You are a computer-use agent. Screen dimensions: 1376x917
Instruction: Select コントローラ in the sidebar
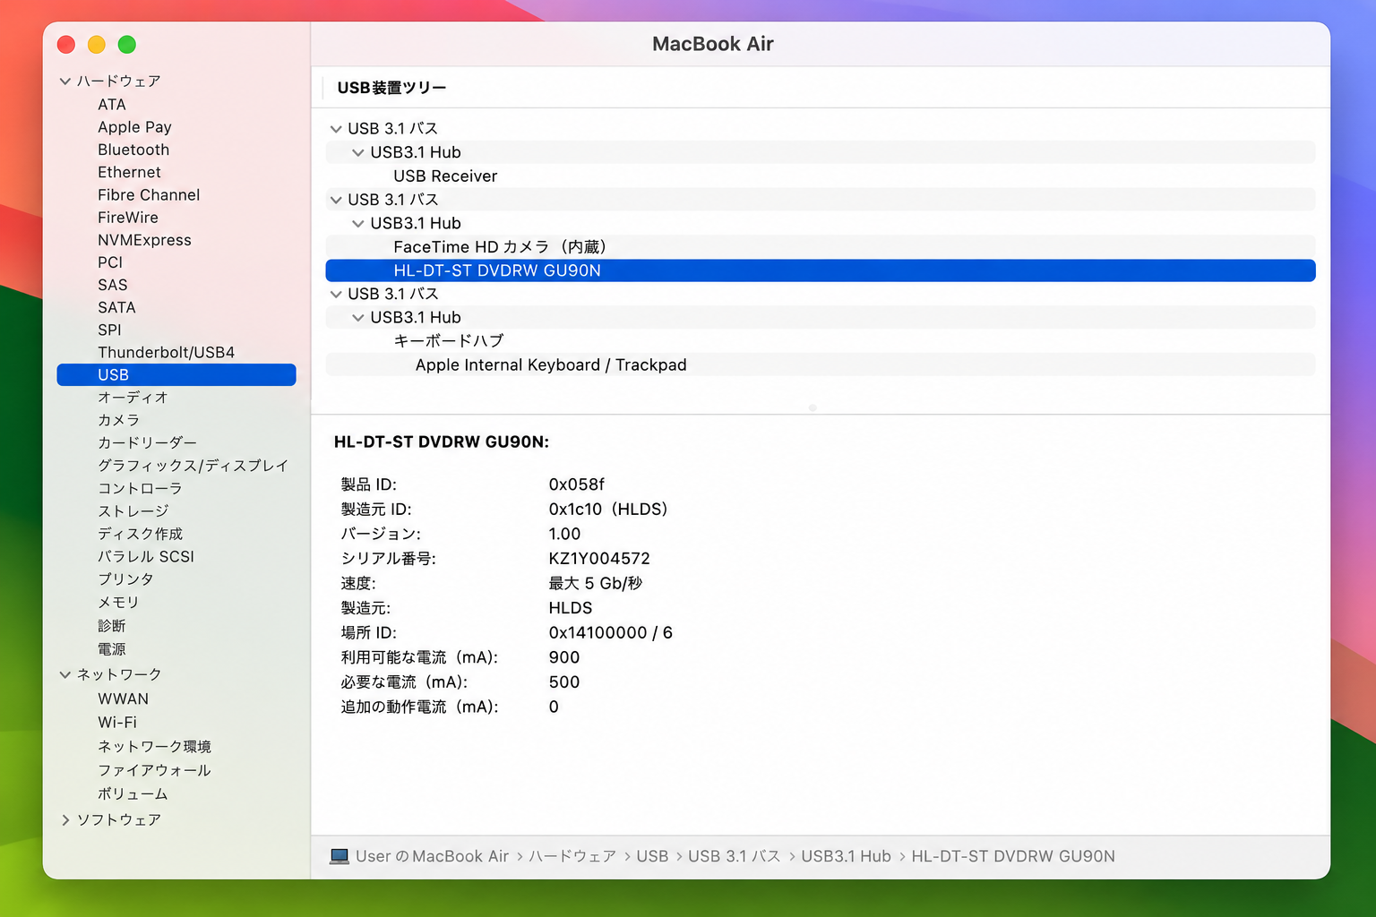pyautogui.click(x=140, y=488)
